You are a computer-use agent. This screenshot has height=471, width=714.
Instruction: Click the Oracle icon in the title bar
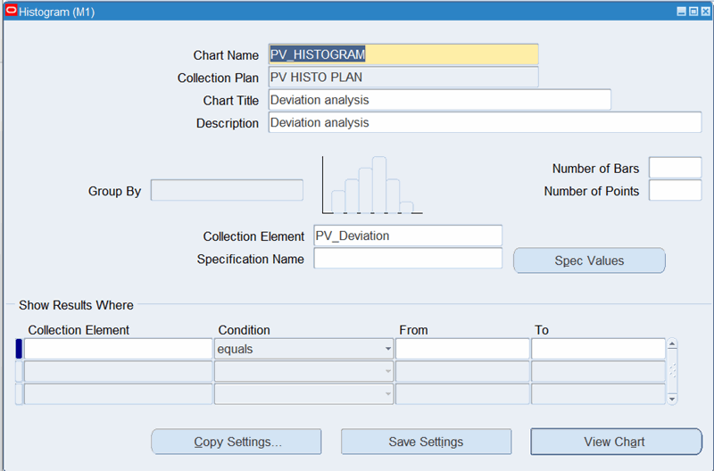click(12, 11)
